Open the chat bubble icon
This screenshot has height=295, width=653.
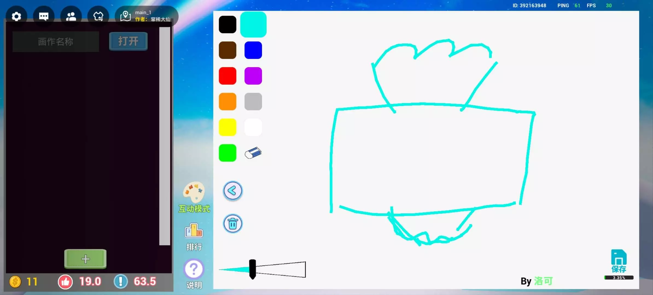pyautogui.click(x=44, y=16)
